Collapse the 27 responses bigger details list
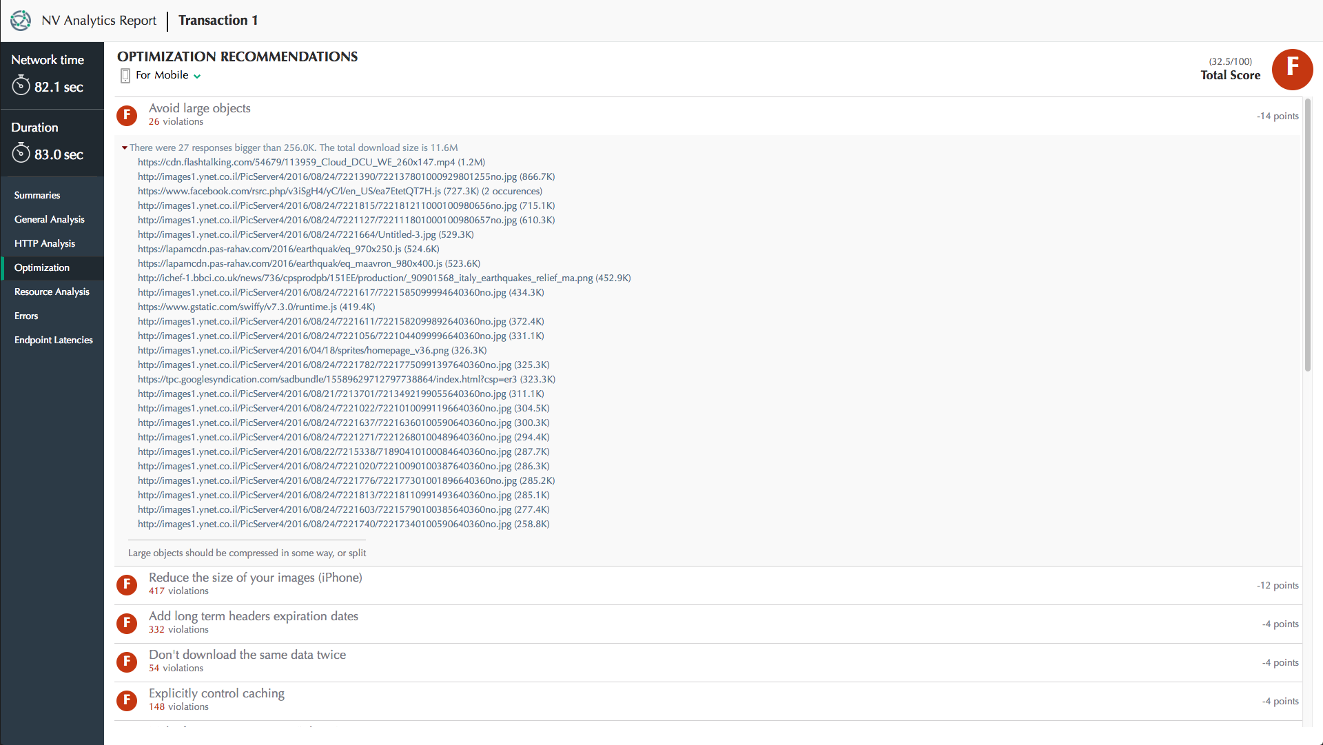Screen dimensions: 1323x745 125,147
